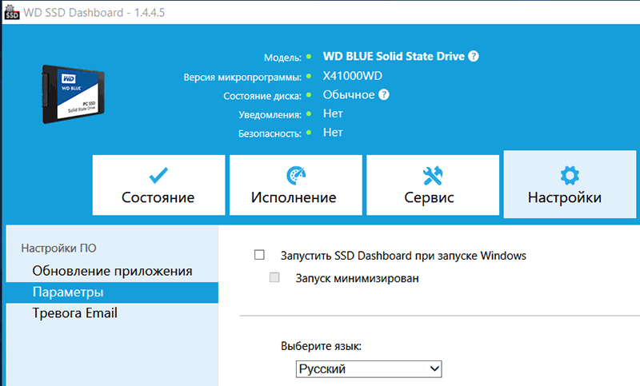Open the Состояние tab
Viewport: 640px width, 386px height.
click(158, 185)
